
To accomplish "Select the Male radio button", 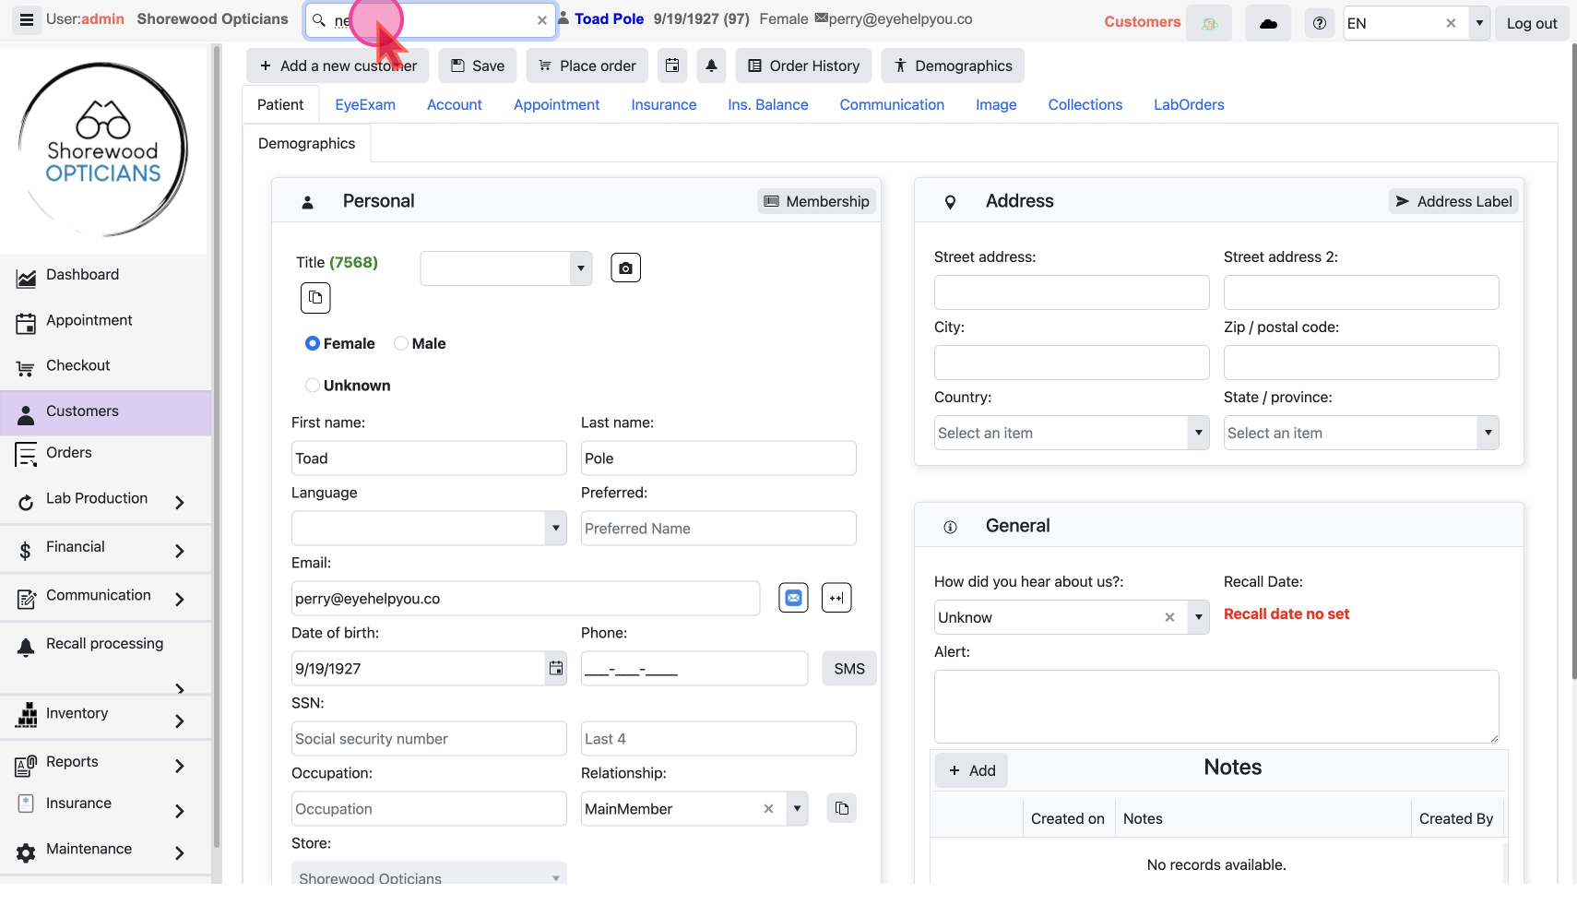I will (401, 343).
